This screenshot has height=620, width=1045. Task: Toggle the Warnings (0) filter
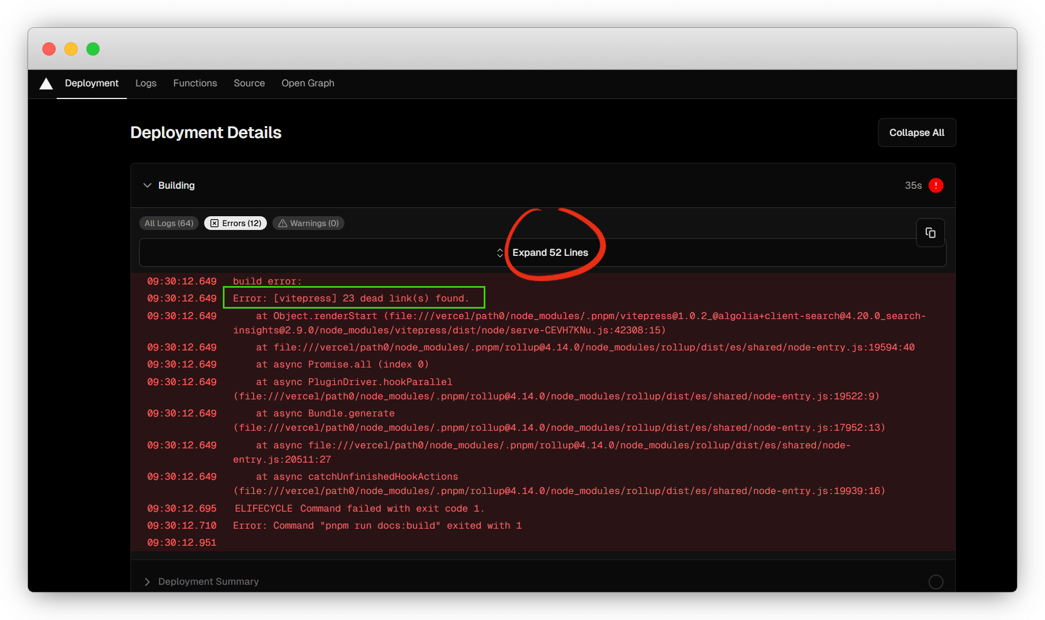point(308,223)
